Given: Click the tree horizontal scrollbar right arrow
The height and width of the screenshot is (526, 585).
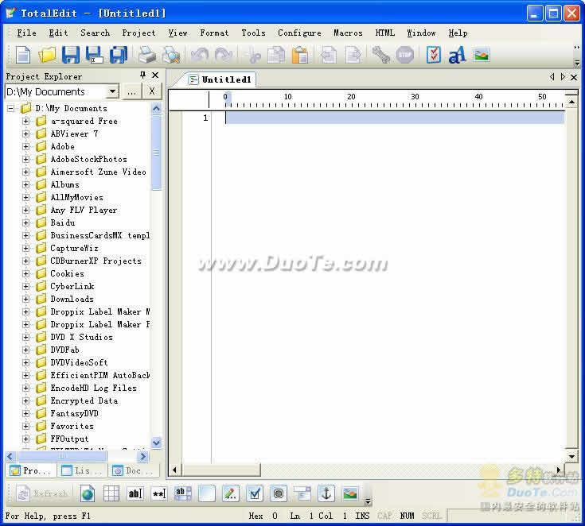Looking at the screenshot, I should tap(142, 456).
